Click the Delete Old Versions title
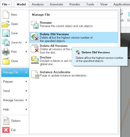 [x=54, y=34]
